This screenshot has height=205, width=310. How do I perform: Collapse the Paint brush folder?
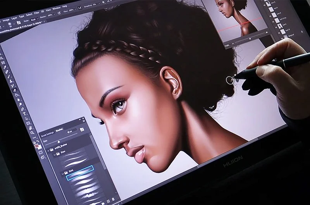coord(63,174)
